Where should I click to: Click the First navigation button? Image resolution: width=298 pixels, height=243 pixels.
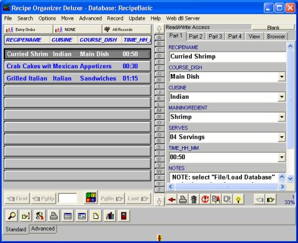pos(17,199)
